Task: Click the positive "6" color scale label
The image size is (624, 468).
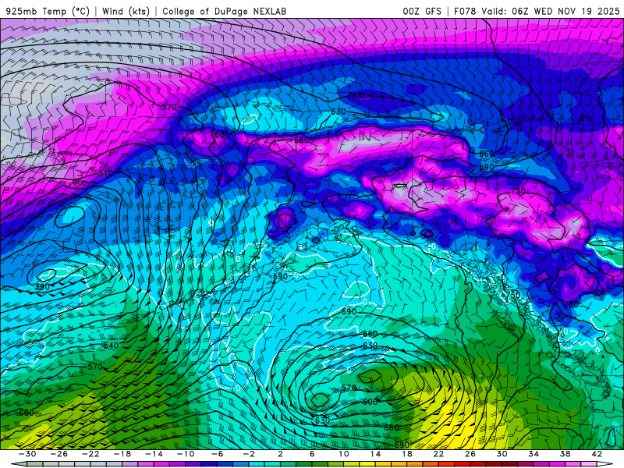Action: 313,454
